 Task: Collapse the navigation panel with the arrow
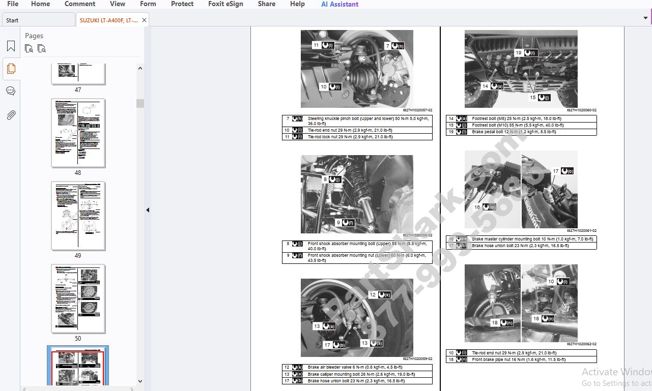[148, 210]
